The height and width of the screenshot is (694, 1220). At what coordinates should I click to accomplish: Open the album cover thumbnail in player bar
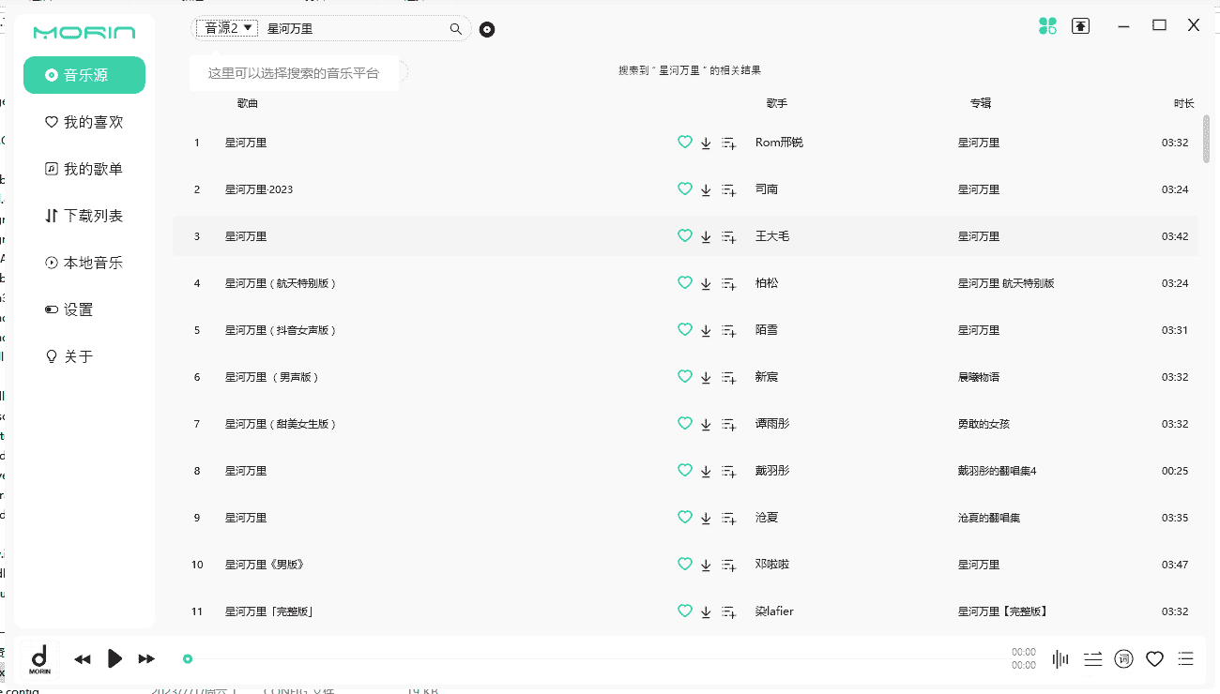39,659
